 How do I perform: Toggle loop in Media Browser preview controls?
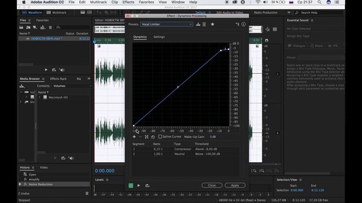[x=63, y=158]
